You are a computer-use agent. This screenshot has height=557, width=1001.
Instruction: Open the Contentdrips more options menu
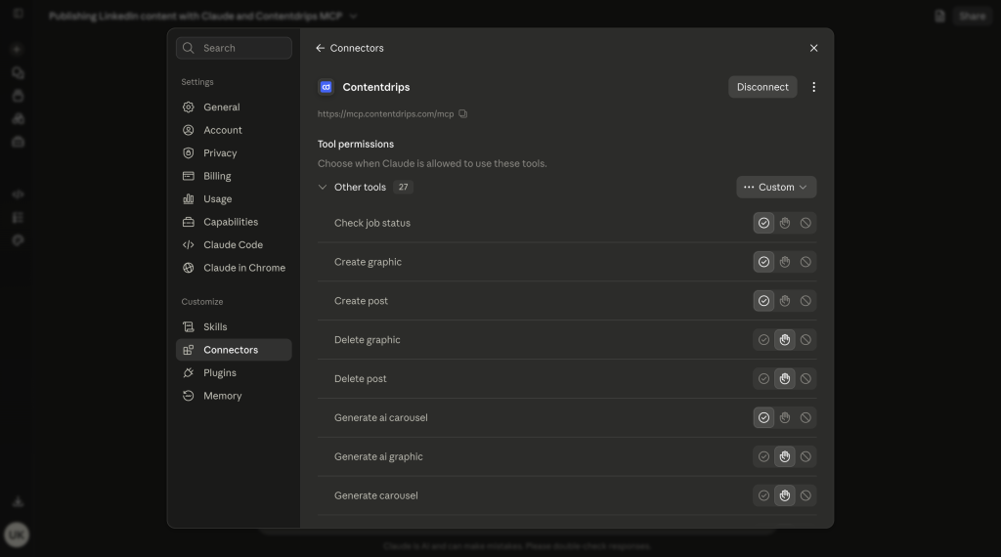pyautogui.click(x=813, y=87)
